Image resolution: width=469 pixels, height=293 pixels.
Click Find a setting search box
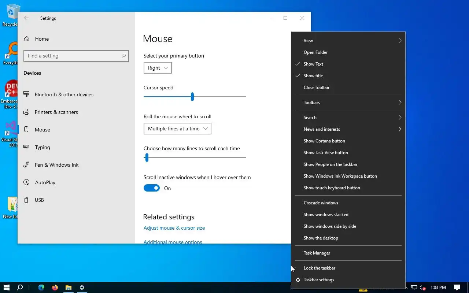pyautogui.click(x=76, y=56)
